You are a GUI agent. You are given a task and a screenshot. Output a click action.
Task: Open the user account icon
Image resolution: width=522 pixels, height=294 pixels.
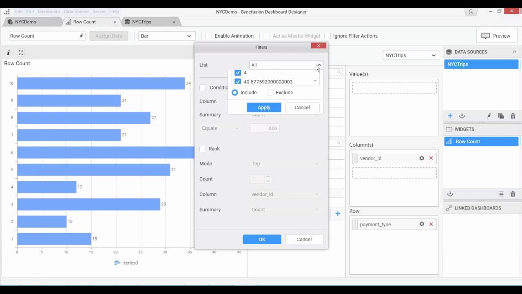pyautogui.click(x=471, y=12)
